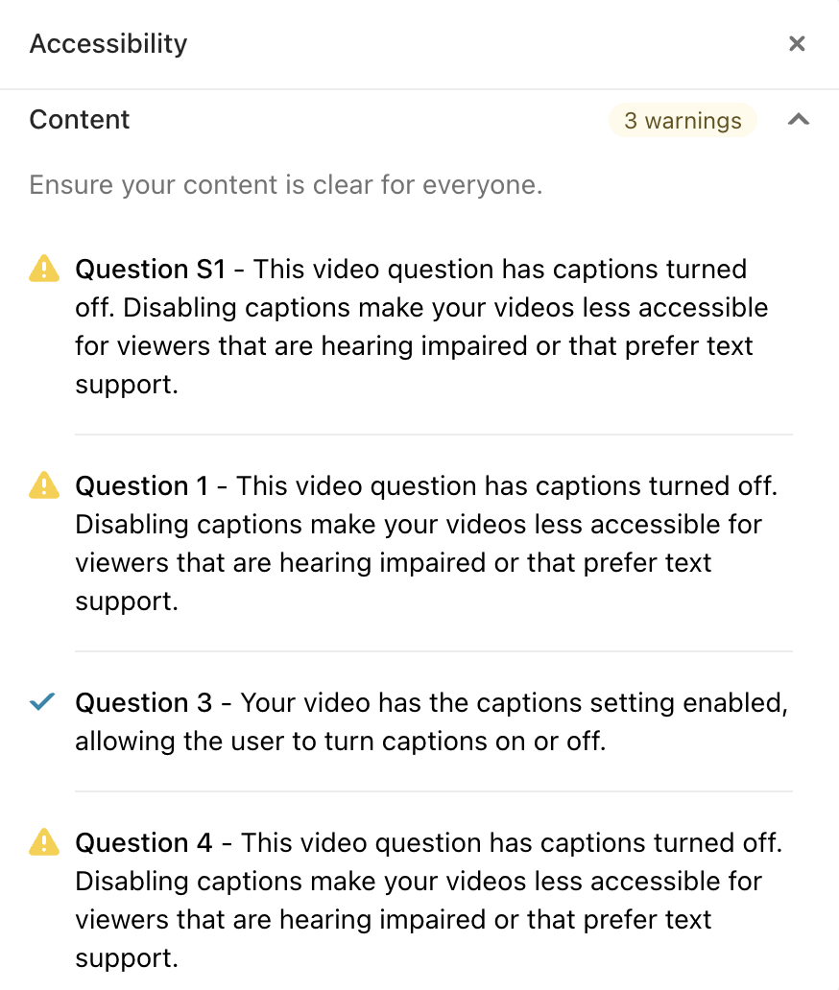Click Question S1 captions turned off message

click(x=422, y=326)
